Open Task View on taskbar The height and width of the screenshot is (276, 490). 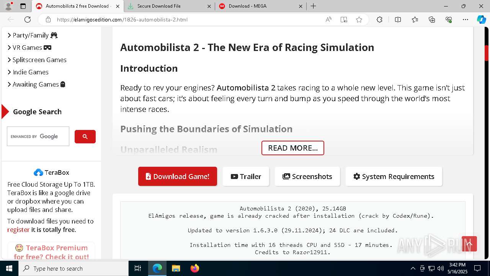coord(138,268)
